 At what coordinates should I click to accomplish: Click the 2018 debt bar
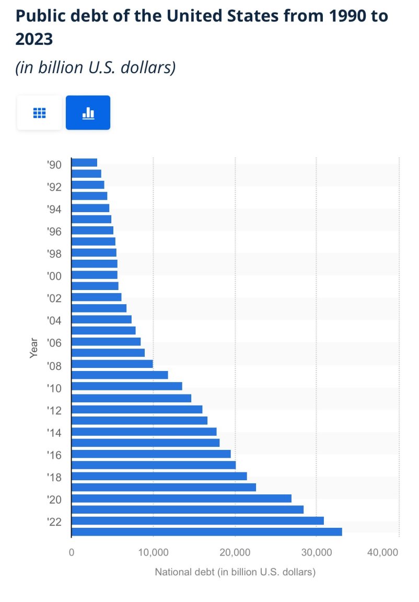(x=159, y=476)
